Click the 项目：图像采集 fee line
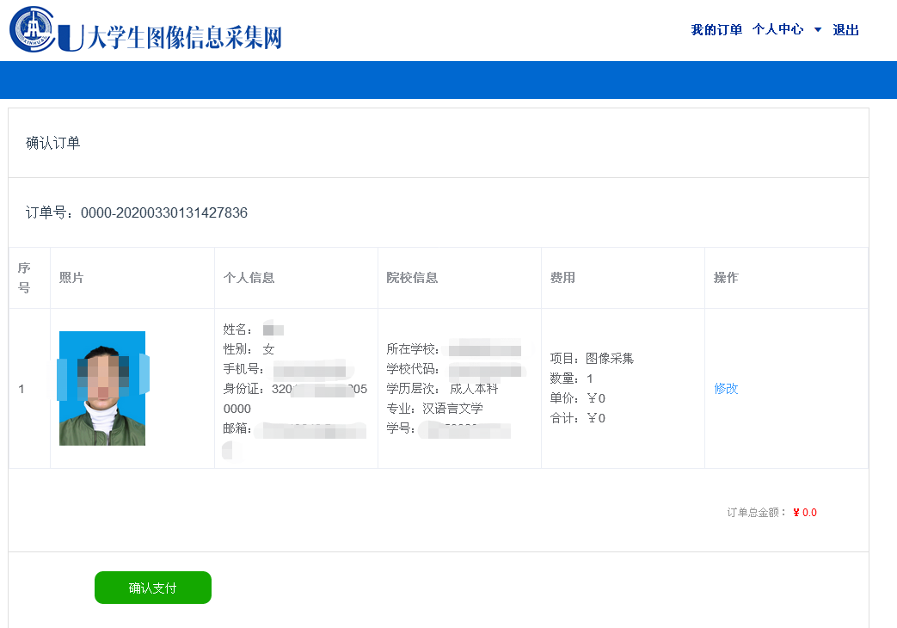897x628 pixels. [x=592, y=359]
